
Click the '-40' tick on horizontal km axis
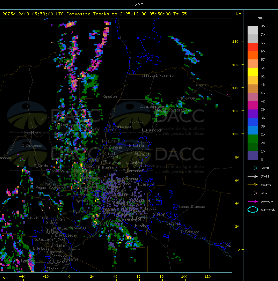pyautogui.click(x=22, y=277)
